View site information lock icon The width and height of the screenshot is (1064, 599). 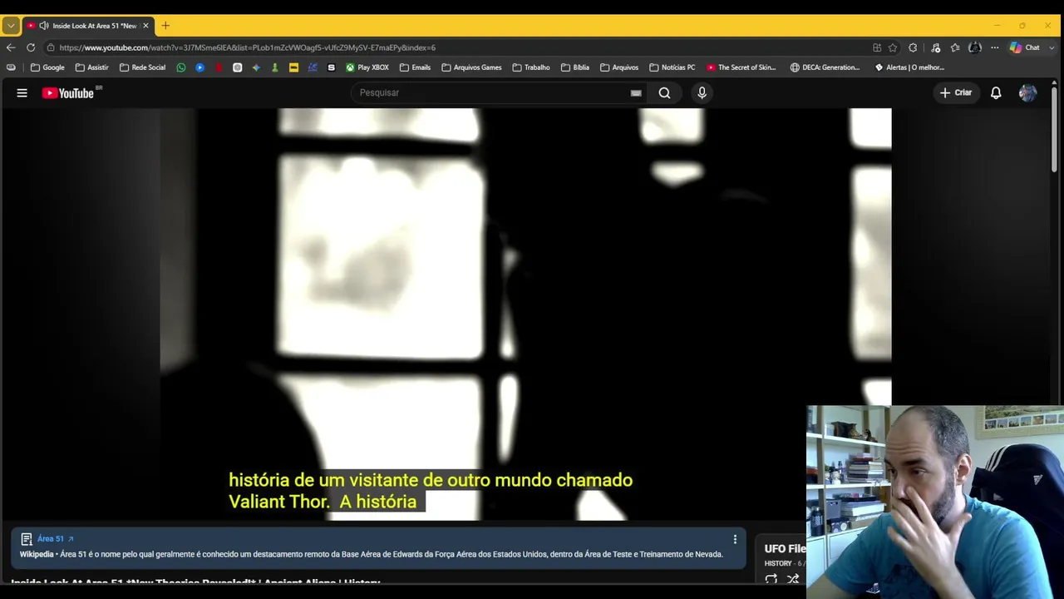[x=51, y=47]
